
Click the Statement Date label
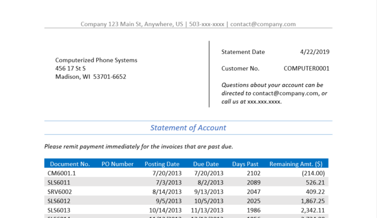tap(243, 52)
